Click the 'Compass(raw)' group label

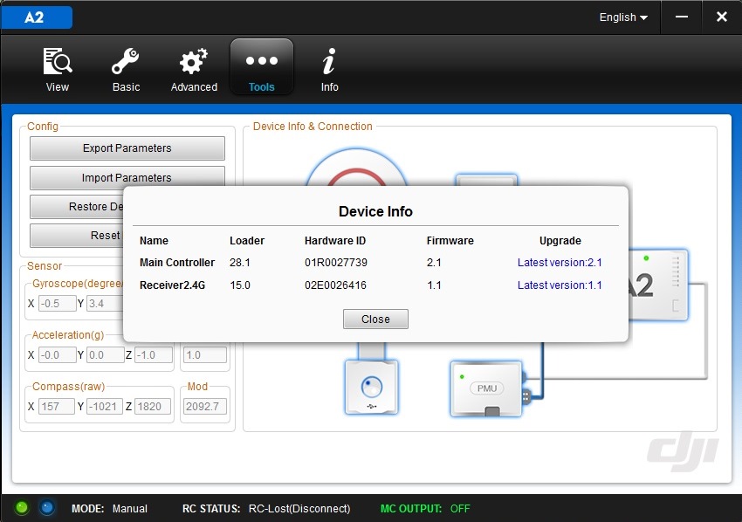tap(69, 386)
